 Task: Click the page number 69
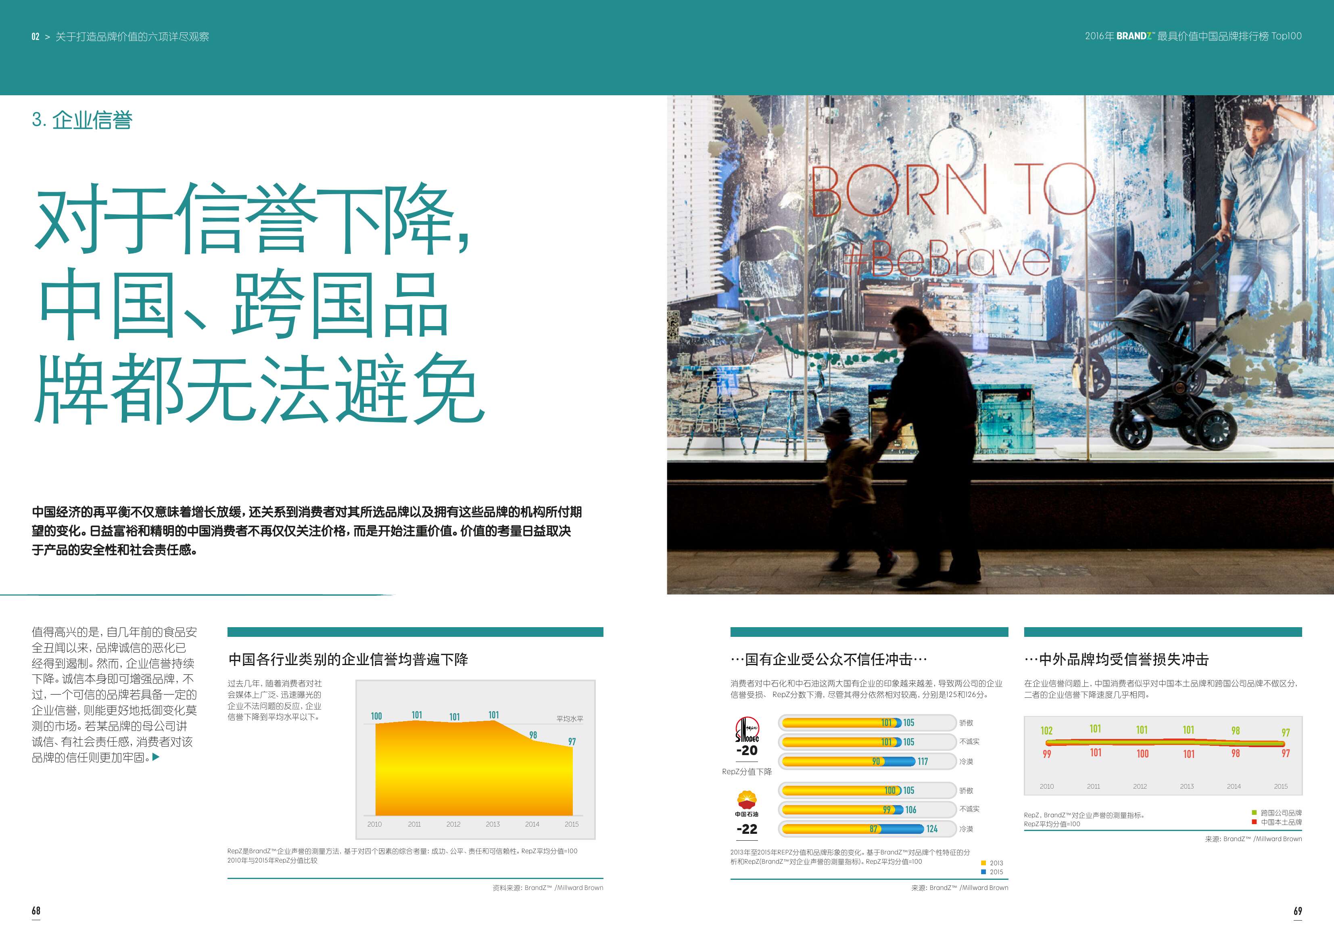(1297, 911)
